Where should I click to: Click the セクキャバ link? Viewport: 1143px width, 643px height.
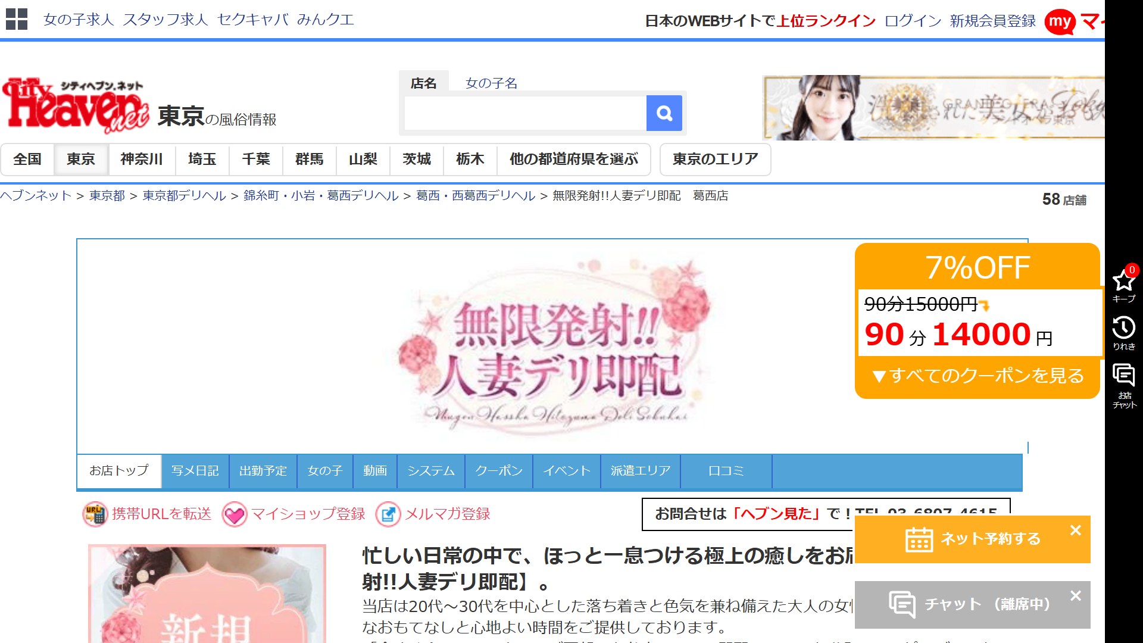[x=253, y=20]
